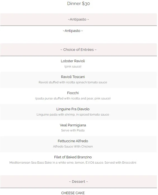
Task: Click the pasta purse description under Fiocchi
Action: click(73, 98)
